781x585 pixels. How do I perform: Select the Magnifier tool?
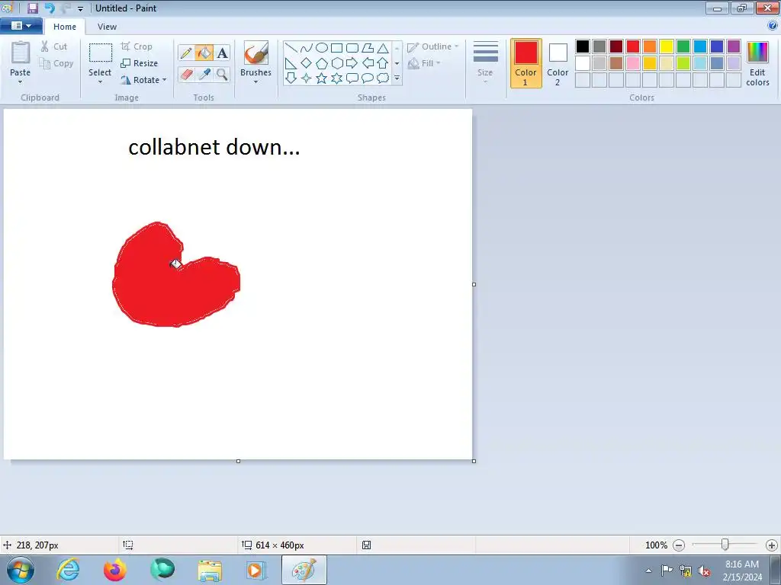(x=222, y=75)
